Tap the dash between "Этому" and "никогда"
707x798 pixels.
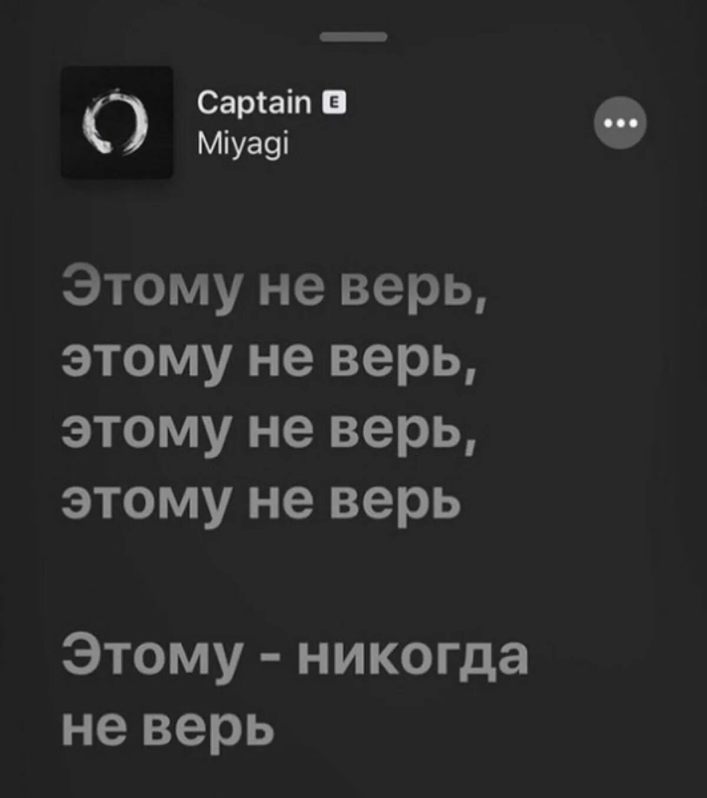[x=269, y=659]
